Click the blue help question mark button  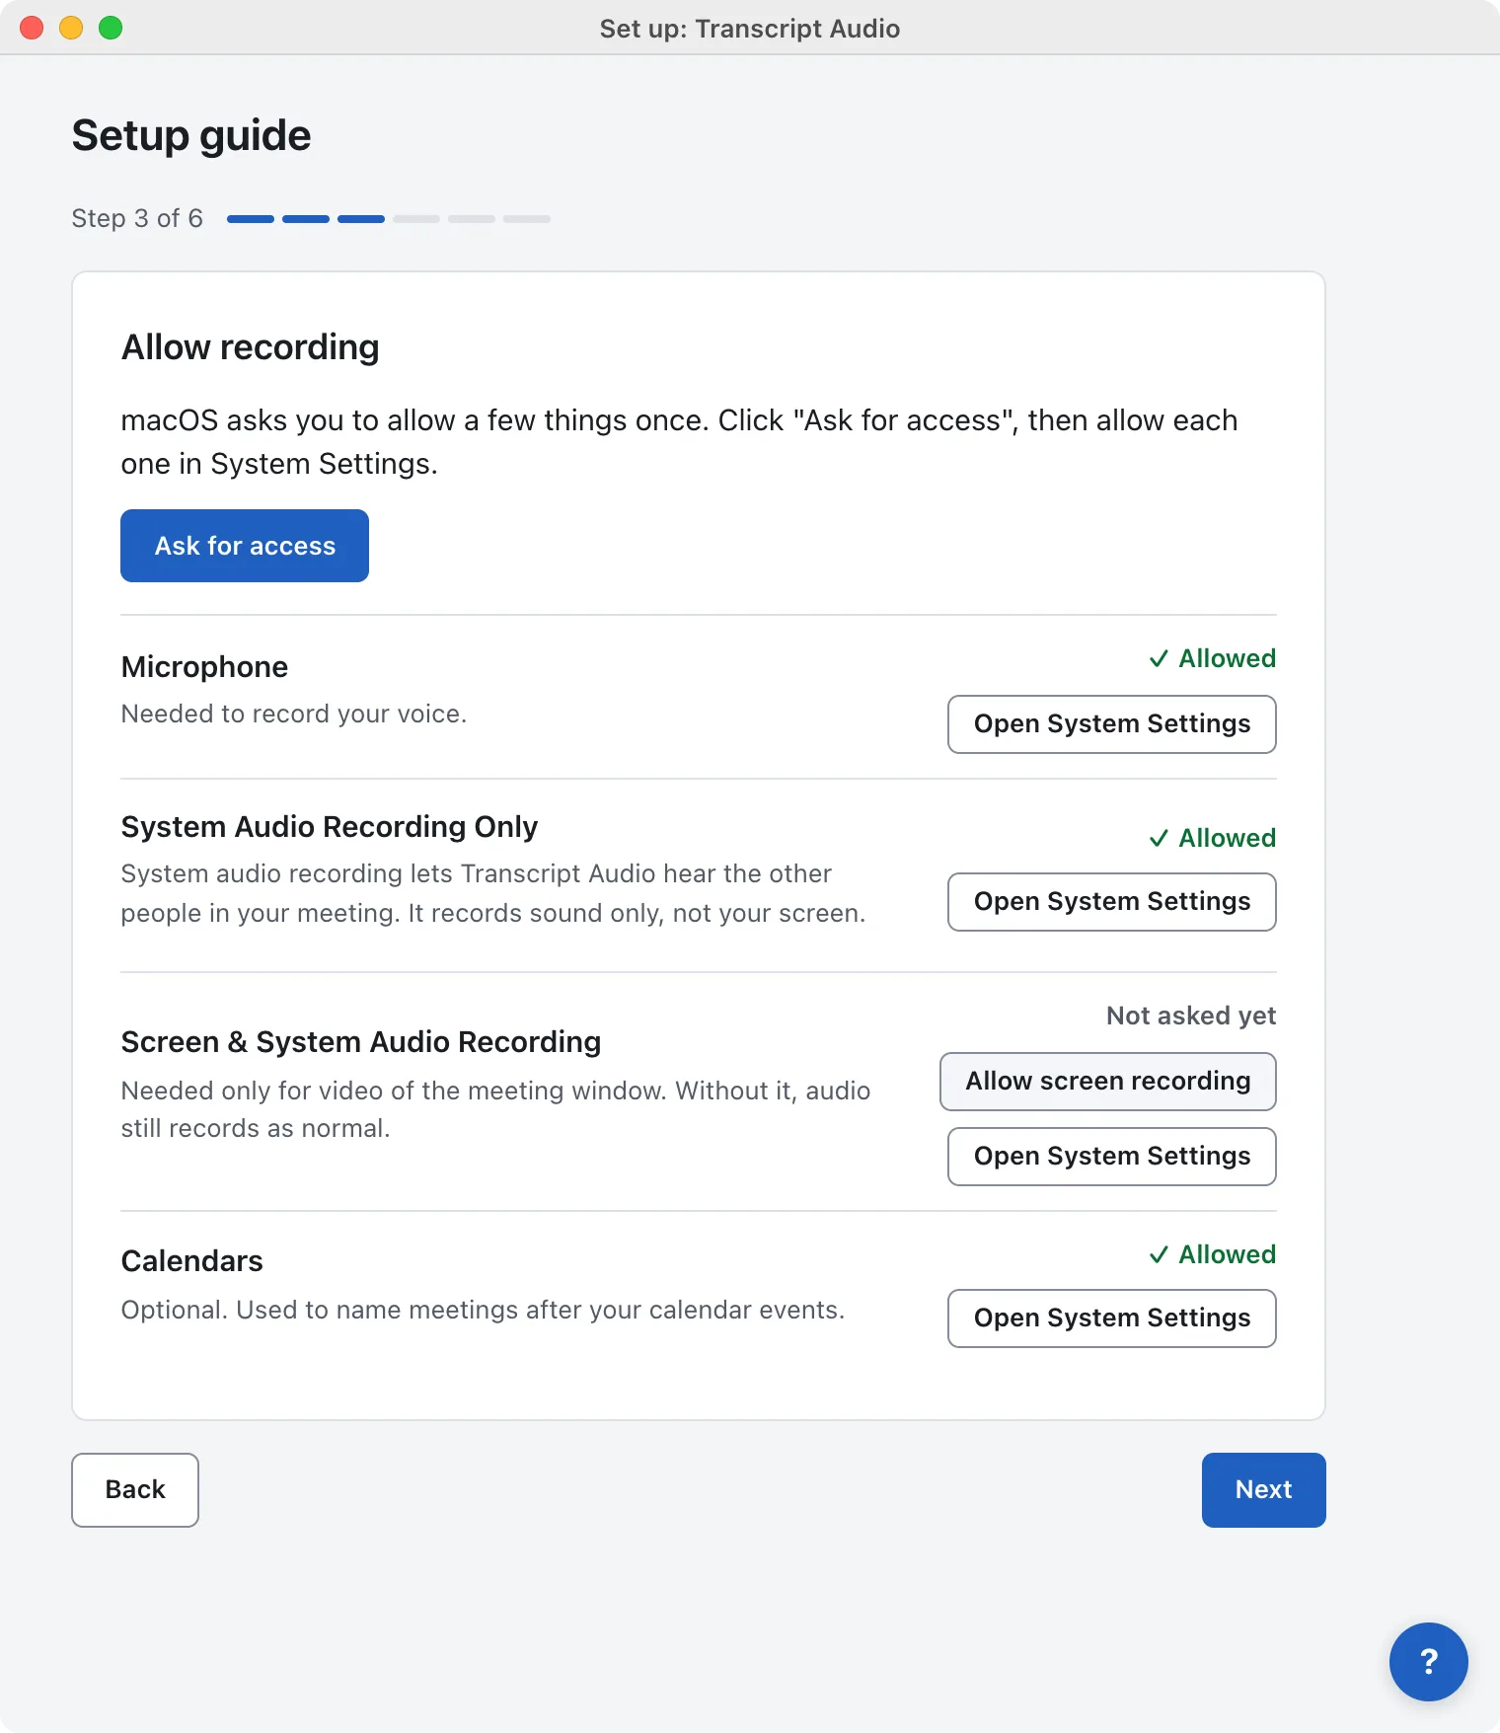[x=1428, y=1661]
